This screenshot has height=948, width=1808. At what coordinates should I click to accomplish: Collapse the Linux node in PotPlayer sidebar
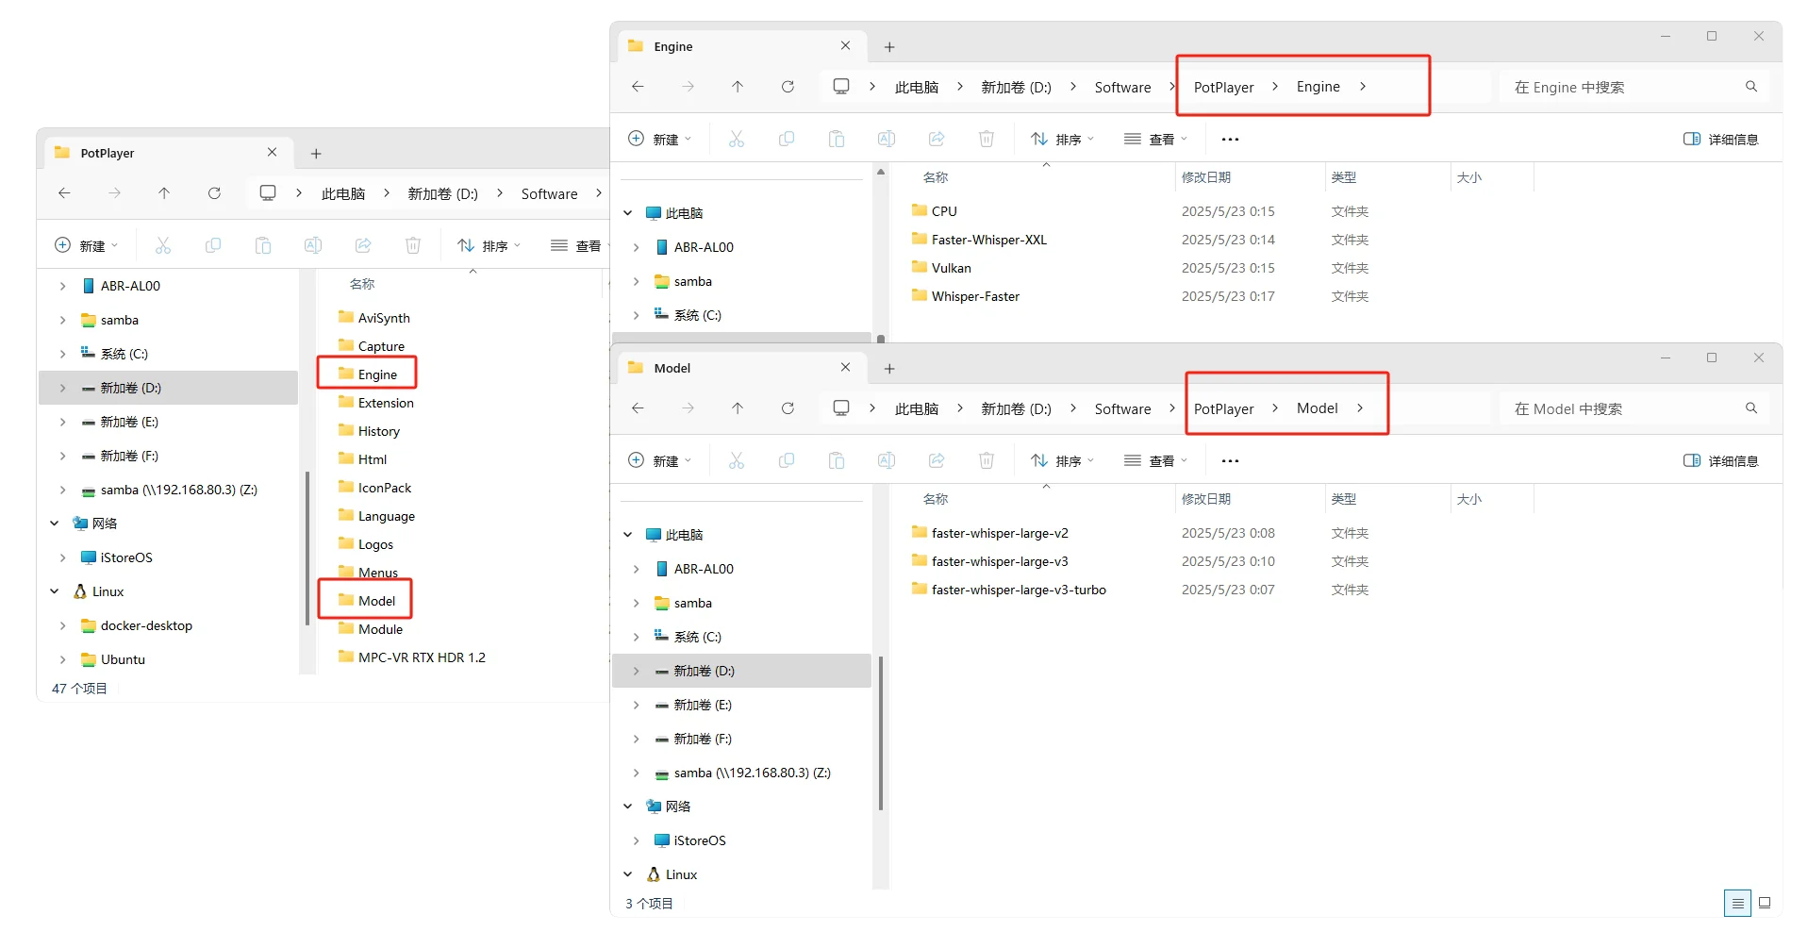coord(55,591)
